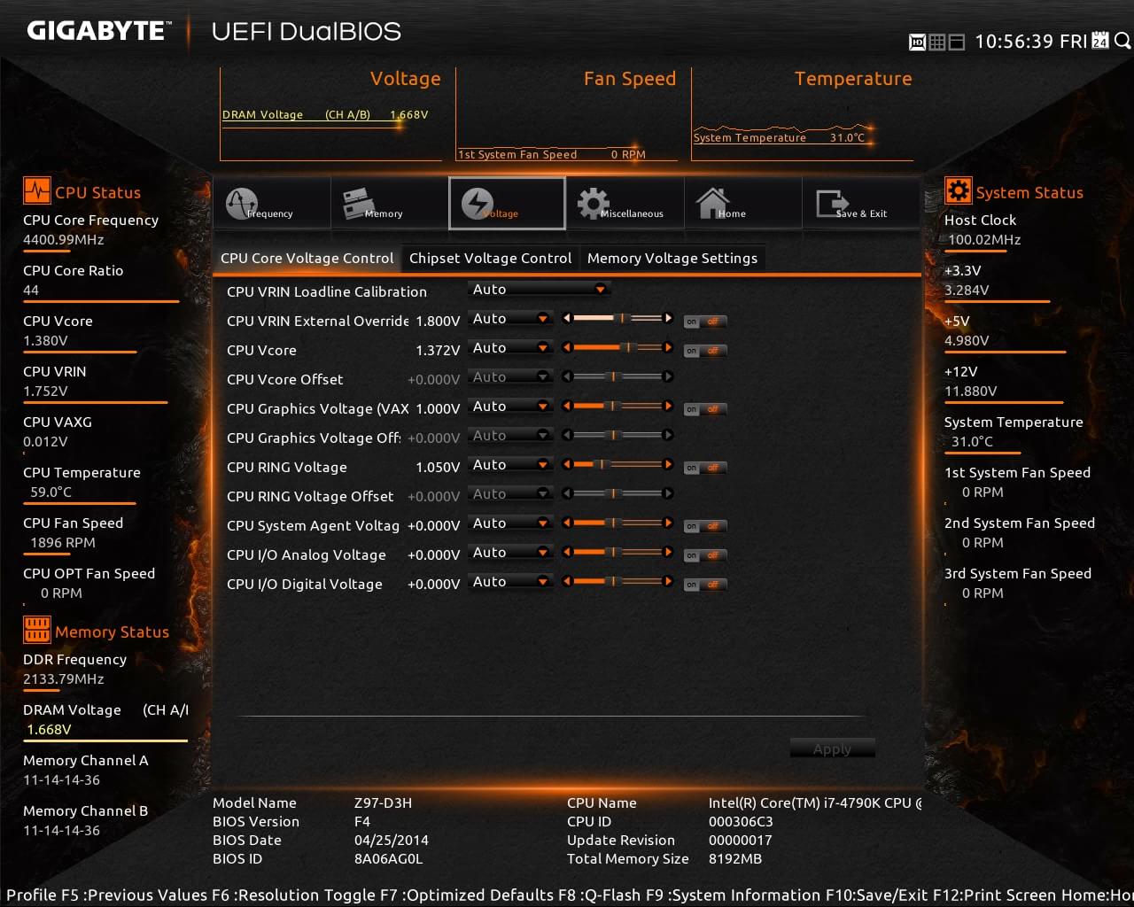Click CPU RING Voltage slider handle

(x=602, y=464)
